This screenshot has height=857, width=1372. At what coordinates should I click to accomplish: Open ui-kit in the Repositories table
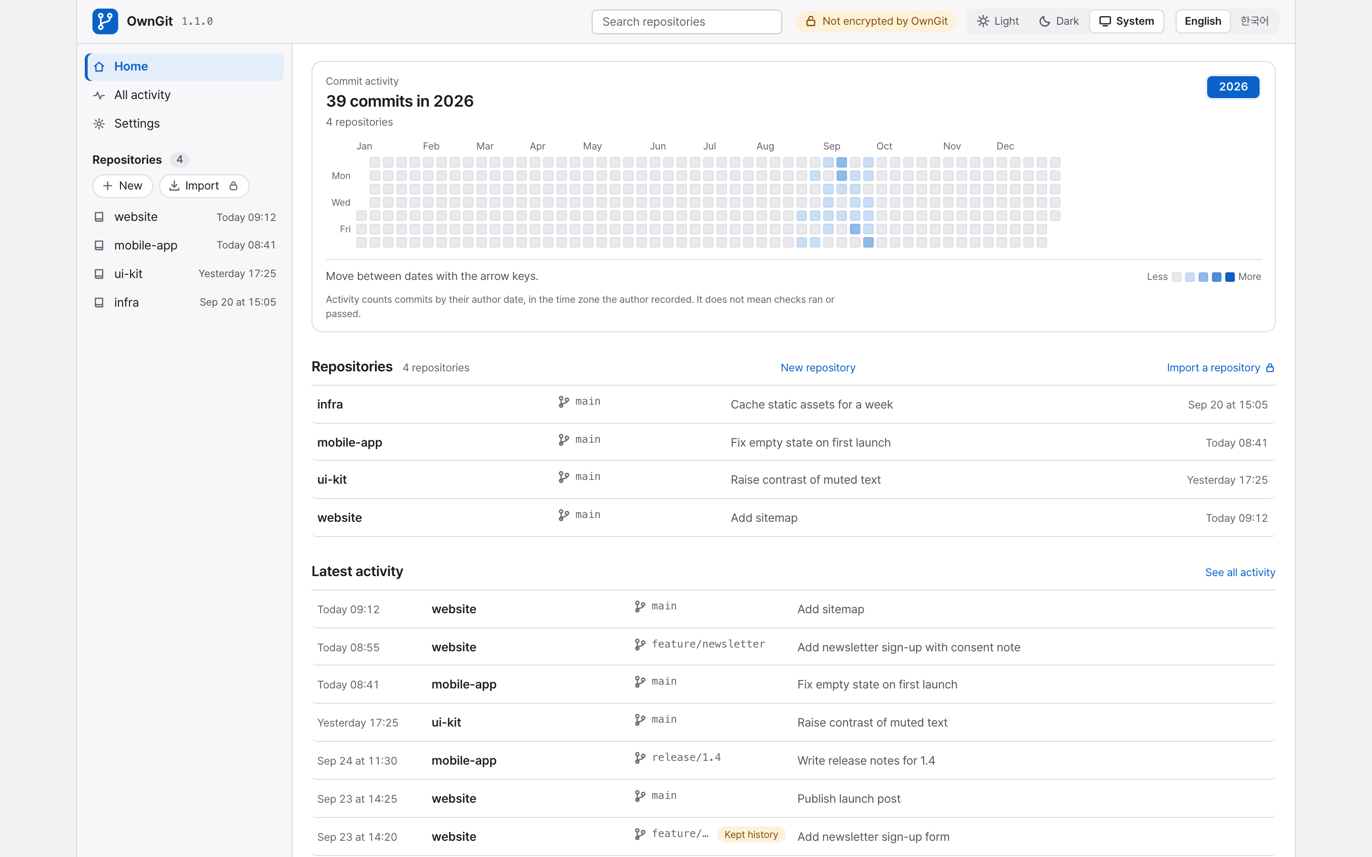click(x=793, y=480)
